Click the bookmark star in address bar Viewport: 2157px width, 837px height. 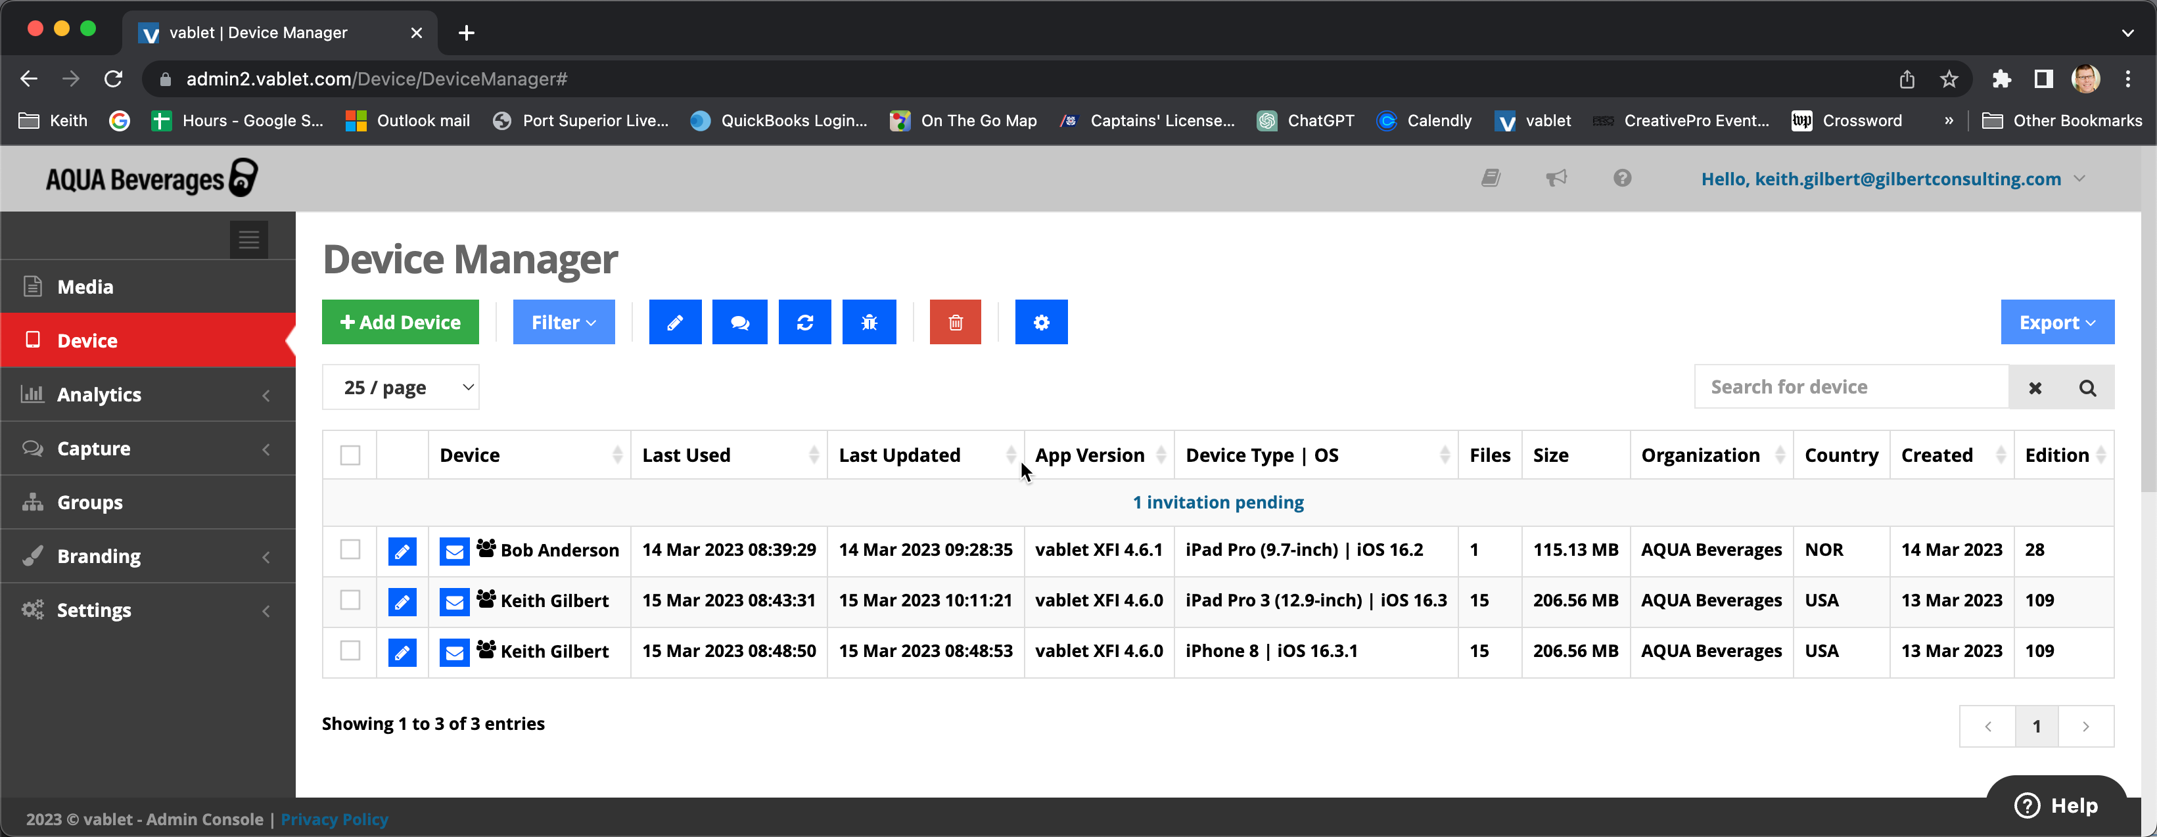click(1949, 79)
